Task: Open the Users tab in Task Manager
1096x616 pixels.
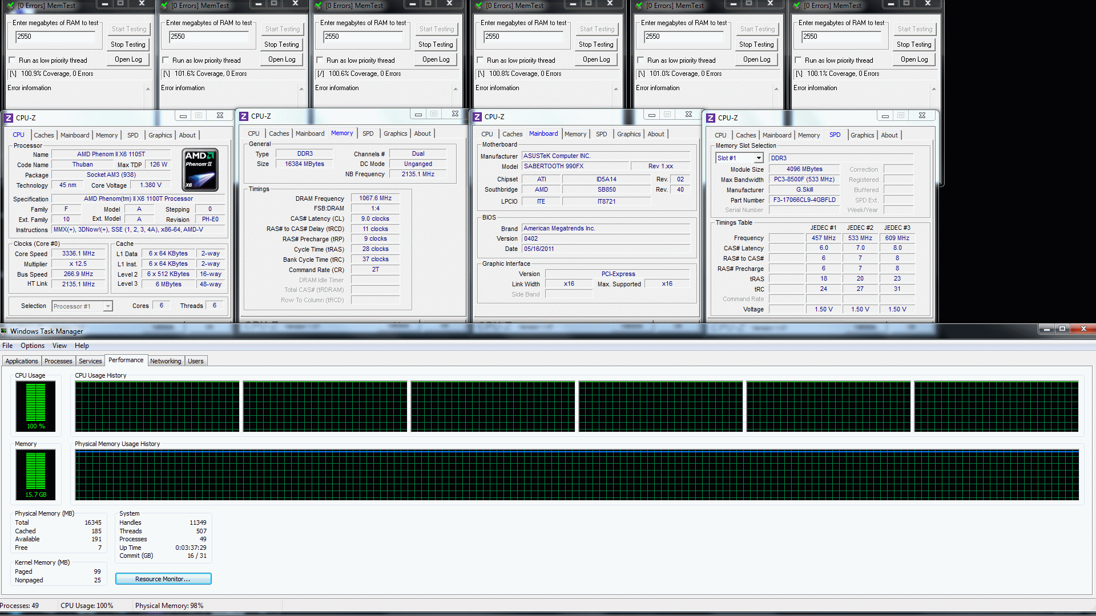Action: pos(196,361)
